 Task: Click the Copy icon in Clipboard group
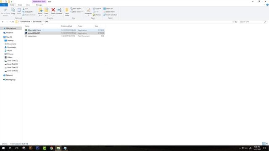pyautogui.click(x=13, y=10)
